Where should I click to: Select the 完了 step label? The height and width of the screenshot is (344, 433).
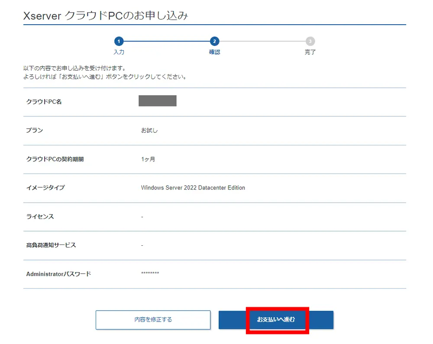(310, 52)
